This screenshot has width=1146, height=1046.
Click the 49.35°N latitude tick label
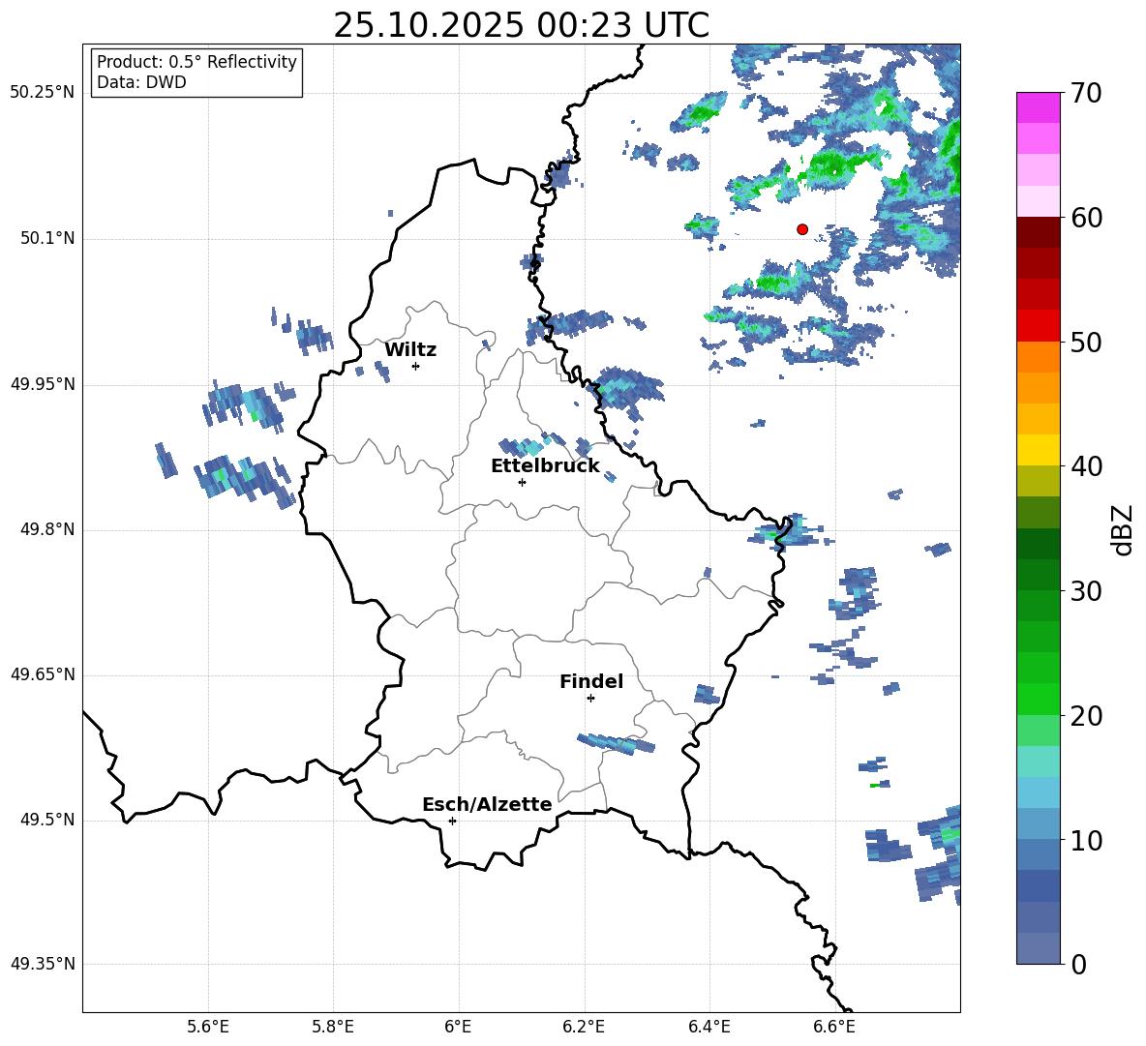pyautogui.click(x=43, y=964)
